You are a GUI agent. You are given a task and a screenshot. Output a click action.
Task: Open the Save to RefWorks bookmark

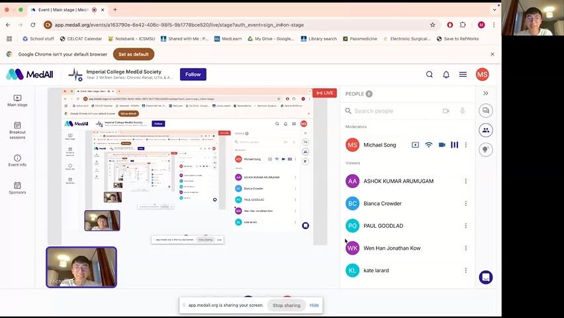pyautogui.click(x=457, y=38)
